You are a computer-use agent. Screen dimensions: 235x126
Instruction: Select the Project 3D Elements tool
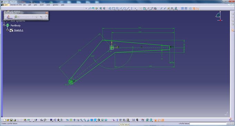(176, 9)
